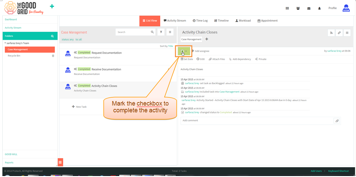Image resolution: width=356 pixels, height=177 pixels.
Task: Open the Workload tab
Action: pos(243,21)
